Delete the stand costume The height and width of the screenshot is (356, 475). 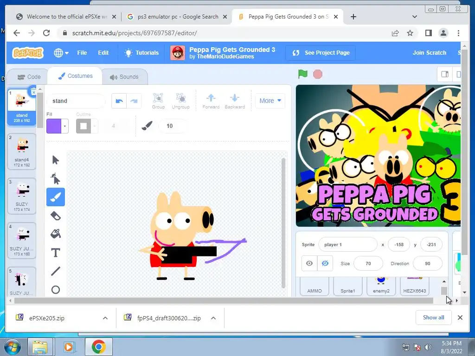click(33, 92)
